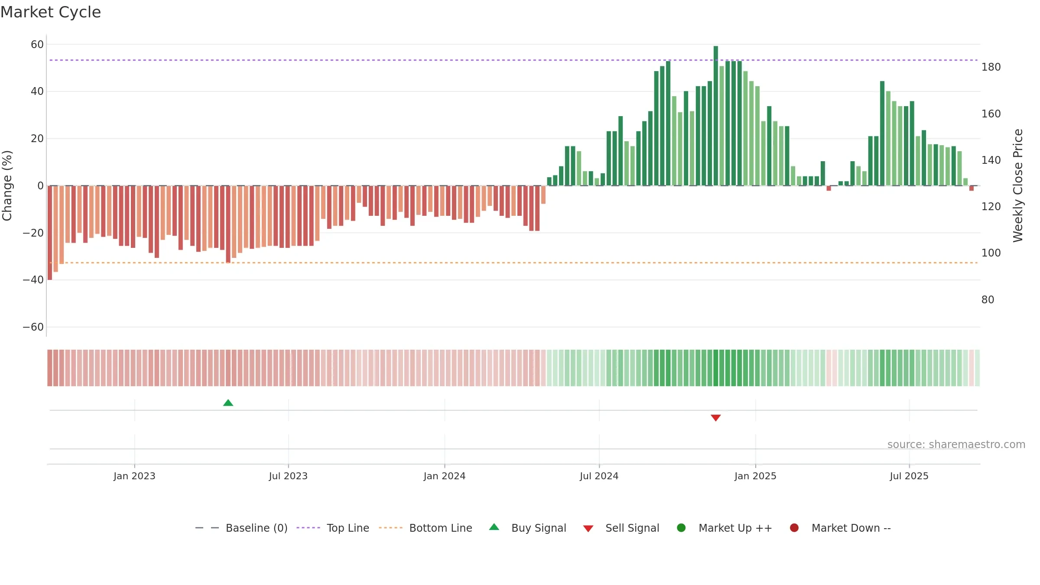The width and height of the screenshot is (1040, 585).
Task: Click the Jan 2025 axis label
Action: coord(755,476)
